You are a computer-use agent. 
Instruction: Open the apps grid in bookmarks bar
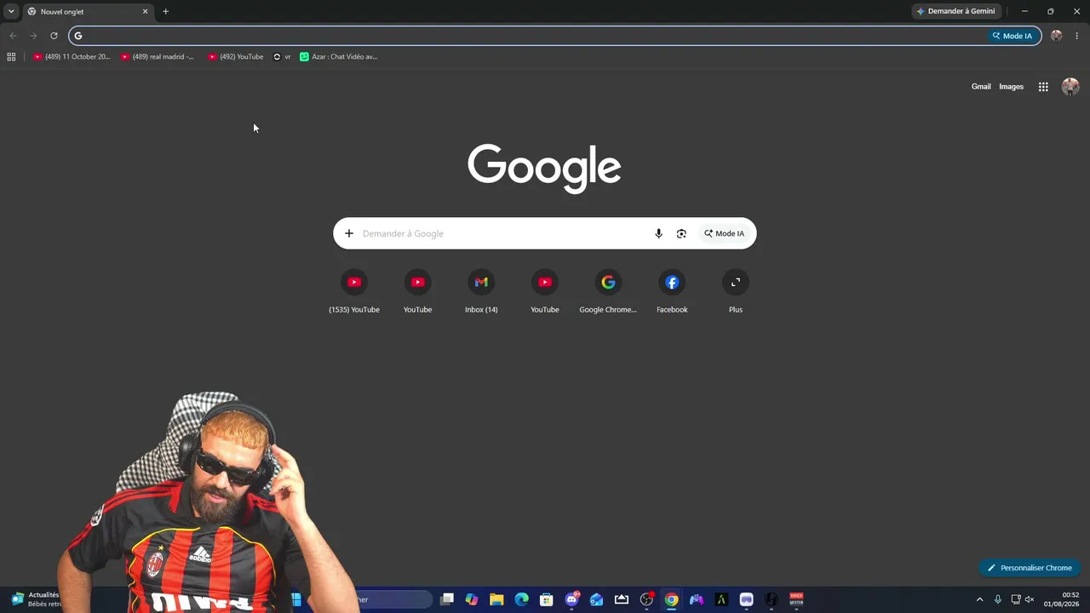coord(11,57)
